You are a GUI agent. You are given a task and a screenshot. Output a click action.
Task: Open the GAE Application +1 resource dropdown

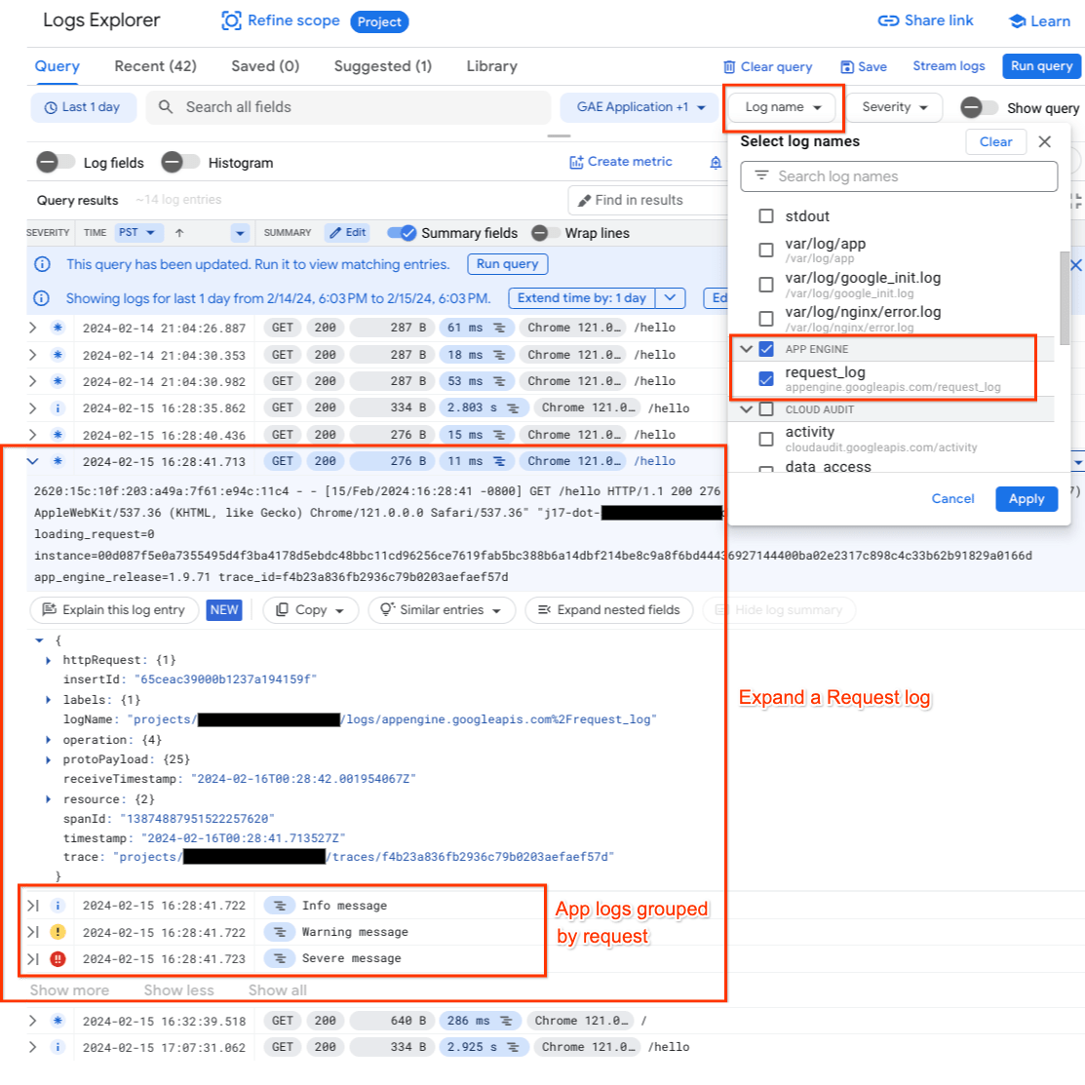coord(639,107)
